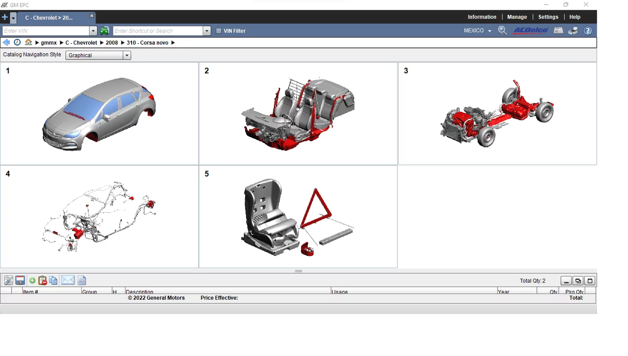Open the blue question mark help icon

[x=588, y=31]
